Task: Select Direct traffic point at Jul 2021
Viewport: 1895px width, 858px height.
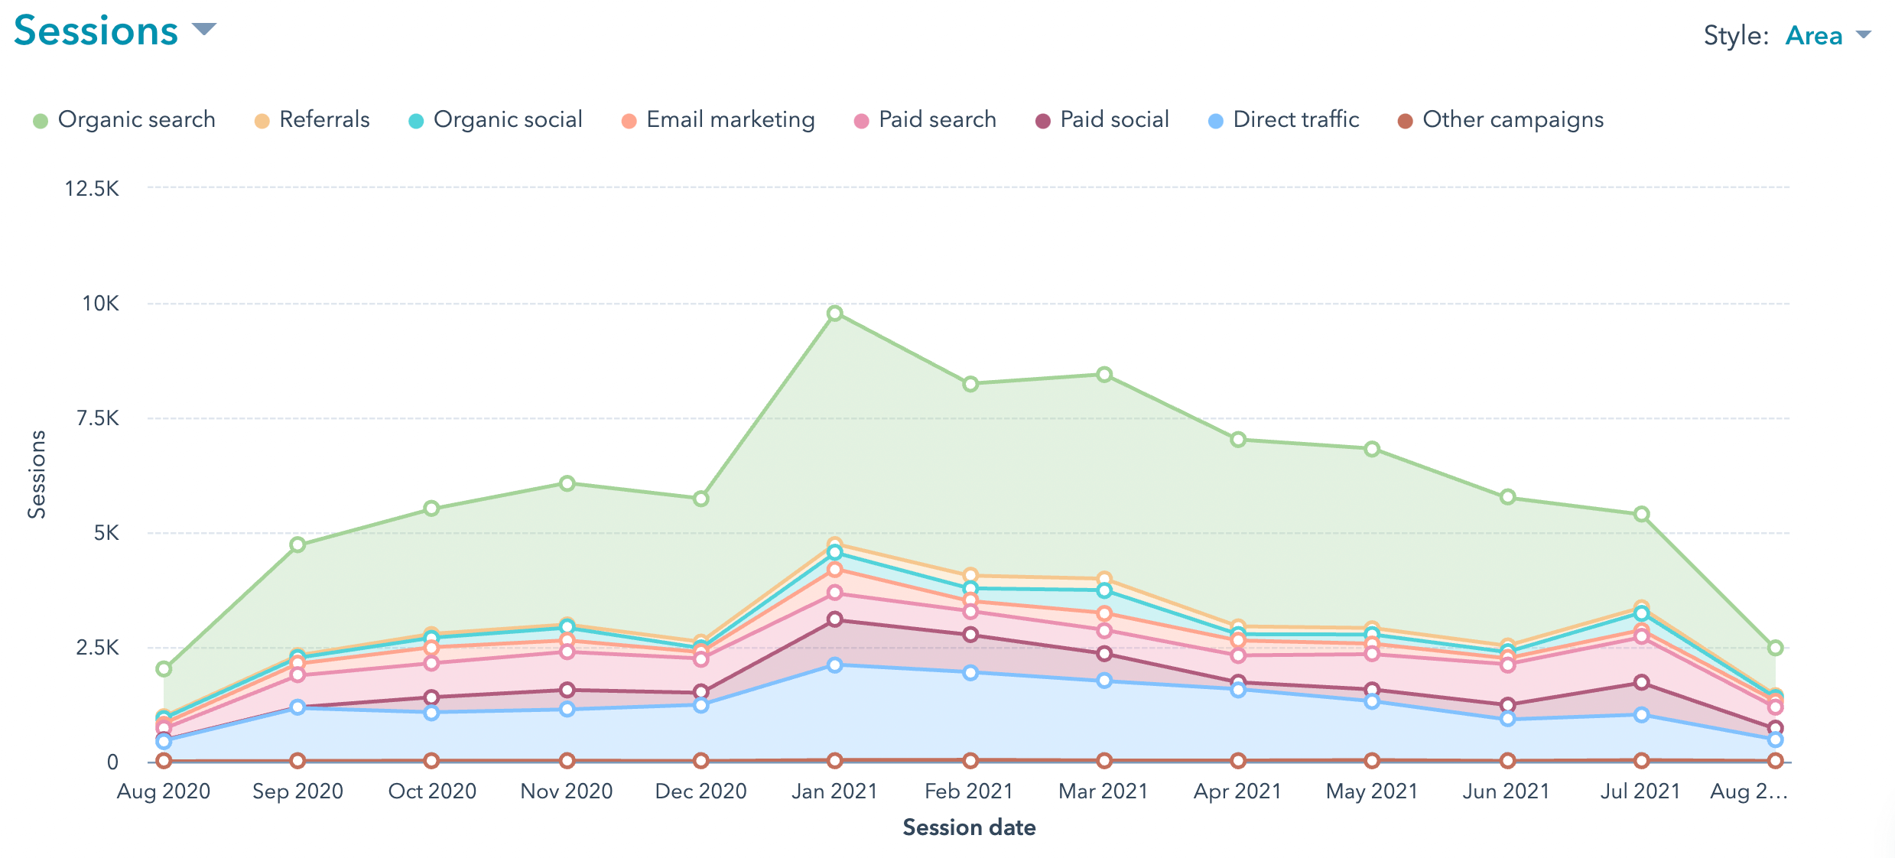Action: pyautogui.click(x=1641, y=715)
